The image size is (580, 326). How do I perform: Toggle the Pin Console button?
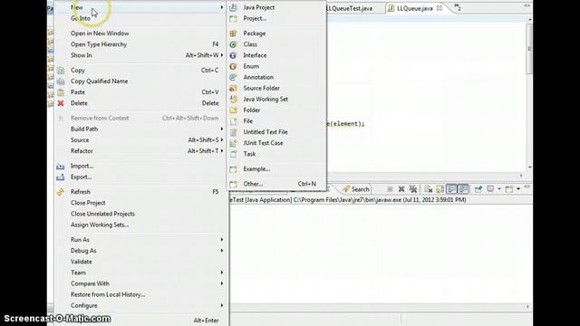click(x=478, y=189)
